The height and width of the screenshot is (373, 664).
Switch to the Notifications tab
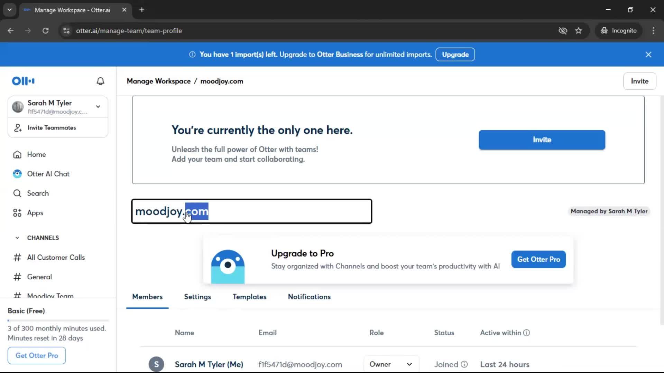309,297
